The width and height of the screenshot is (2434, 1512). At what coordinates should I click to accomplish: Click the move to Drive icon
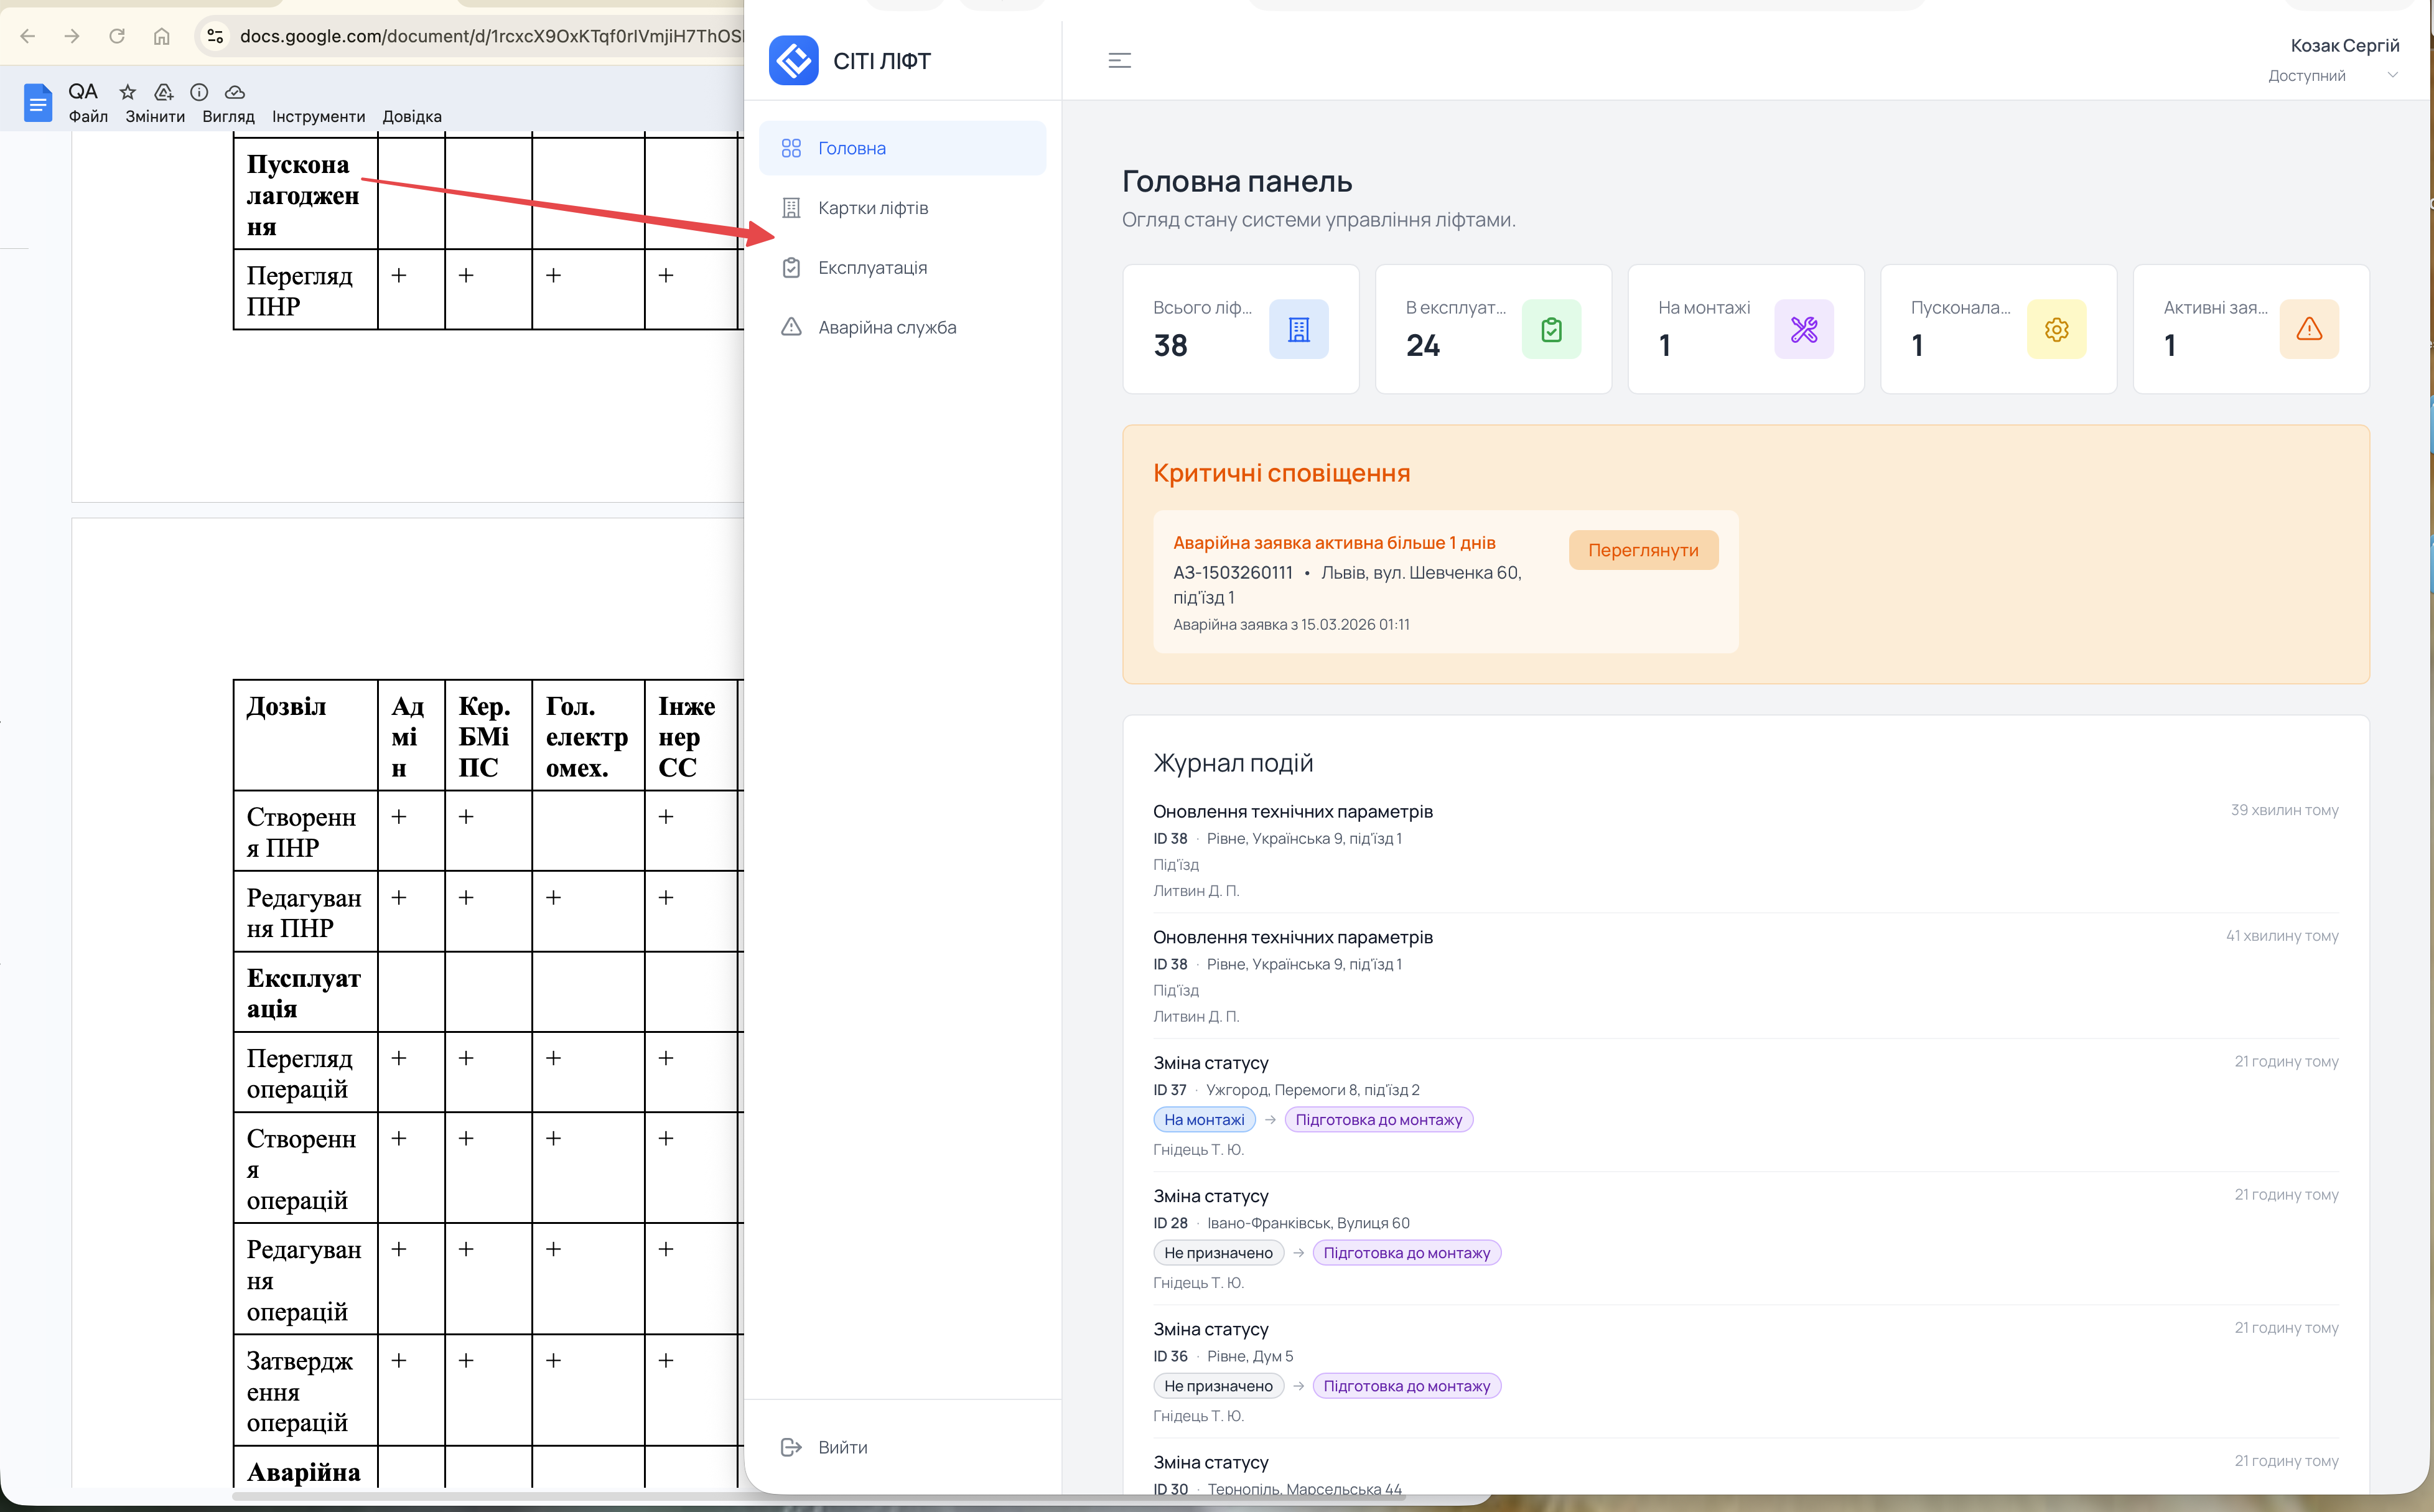tap(163, 92)
